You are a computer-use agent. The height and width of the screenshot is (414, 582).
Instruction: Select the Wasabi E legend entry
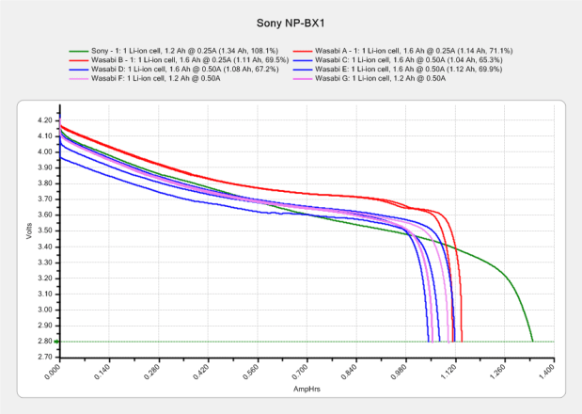point(398,69)
